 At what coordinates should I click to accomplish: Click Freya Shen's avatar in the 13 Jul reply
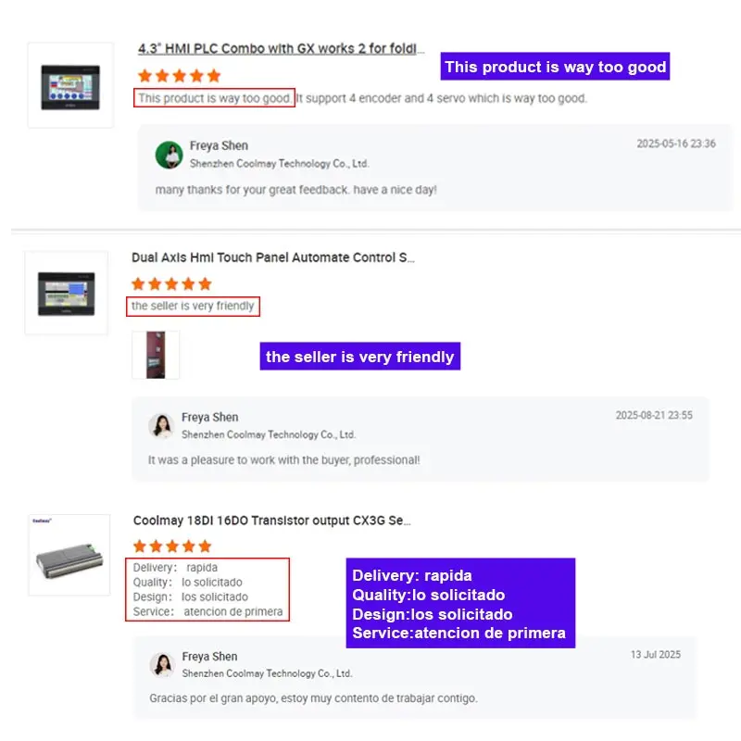click(161, 665)
